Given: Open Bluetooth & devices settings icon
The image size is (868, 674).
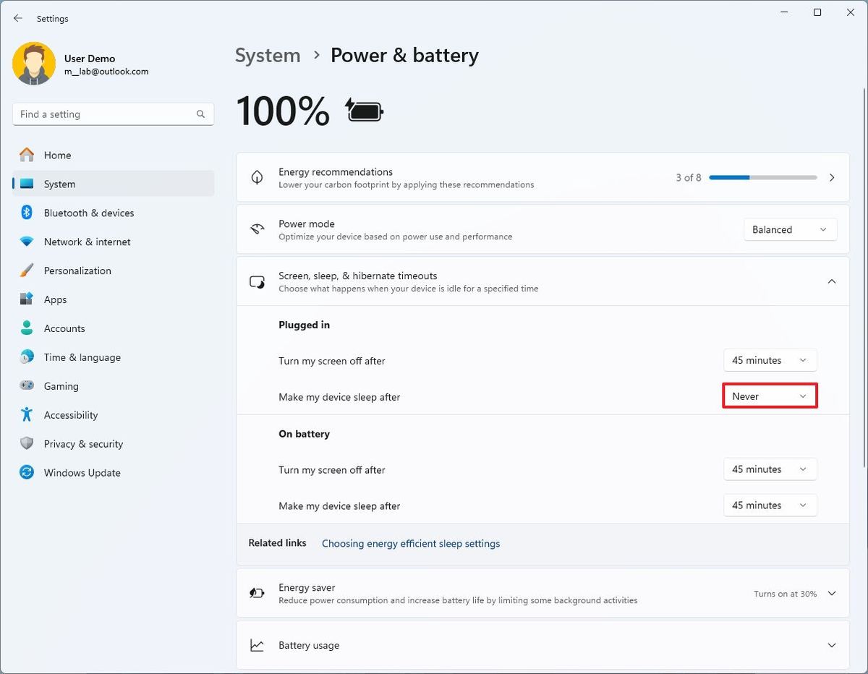Looking at the screenshot, I should [x=27, y=213].
